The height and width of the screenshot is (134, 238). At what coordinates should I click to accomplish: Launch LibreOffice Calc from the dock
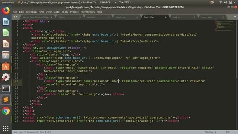6,33
